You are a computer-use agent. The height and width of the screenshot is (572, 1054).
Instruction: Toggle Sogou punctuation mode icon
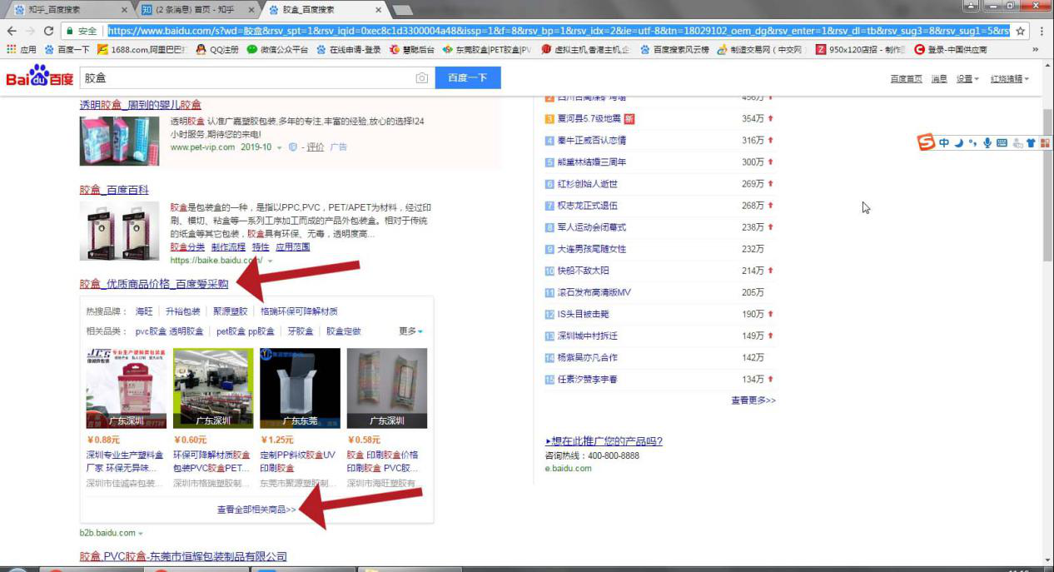tap(972, 143)
